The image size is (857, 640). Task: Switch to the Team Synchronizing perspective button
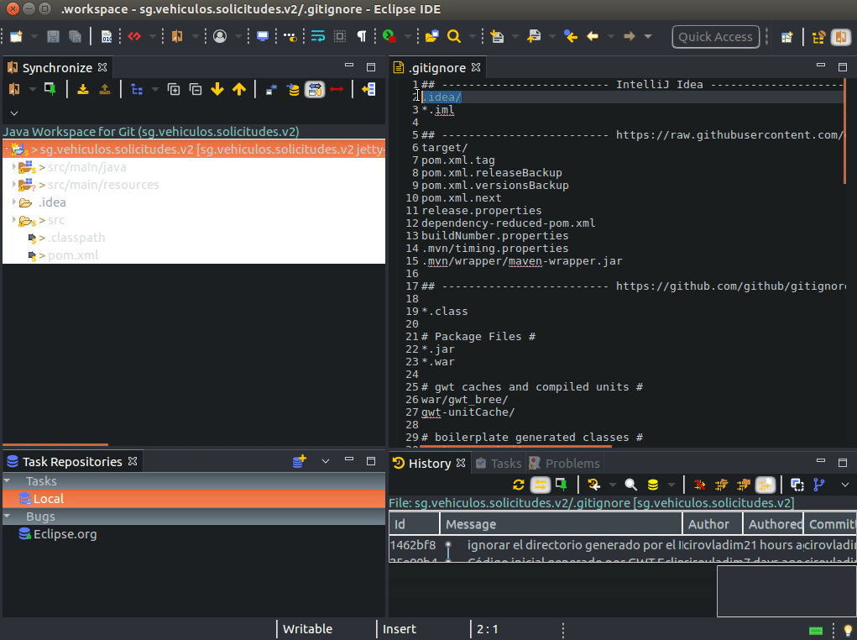[841, 37]
